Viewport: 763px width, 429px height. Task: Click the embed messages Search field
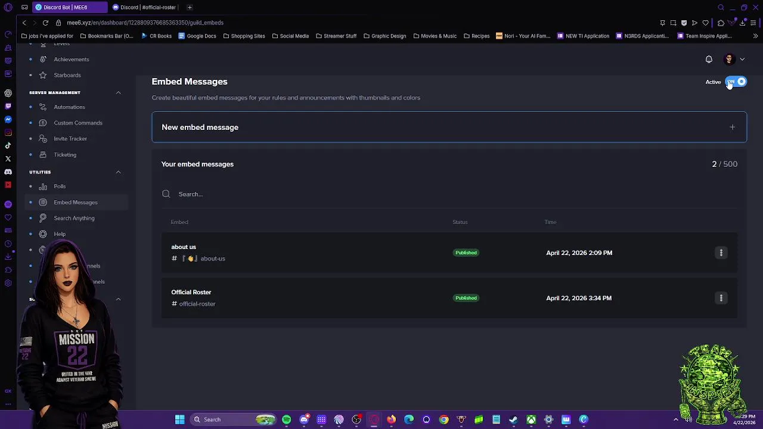coord(449,194)
